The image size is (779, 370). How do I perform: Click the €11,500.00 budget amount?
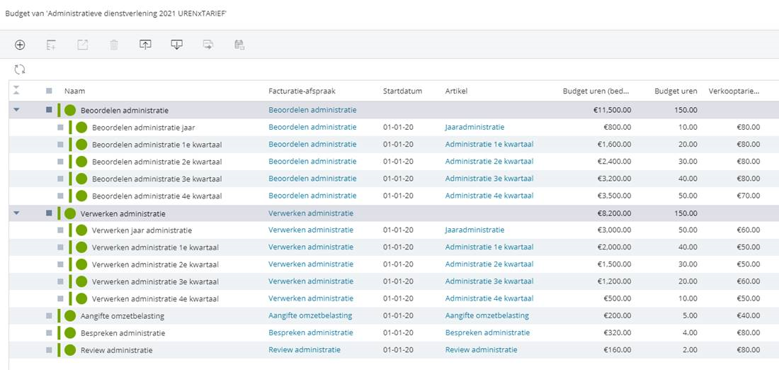click(612, 110)
